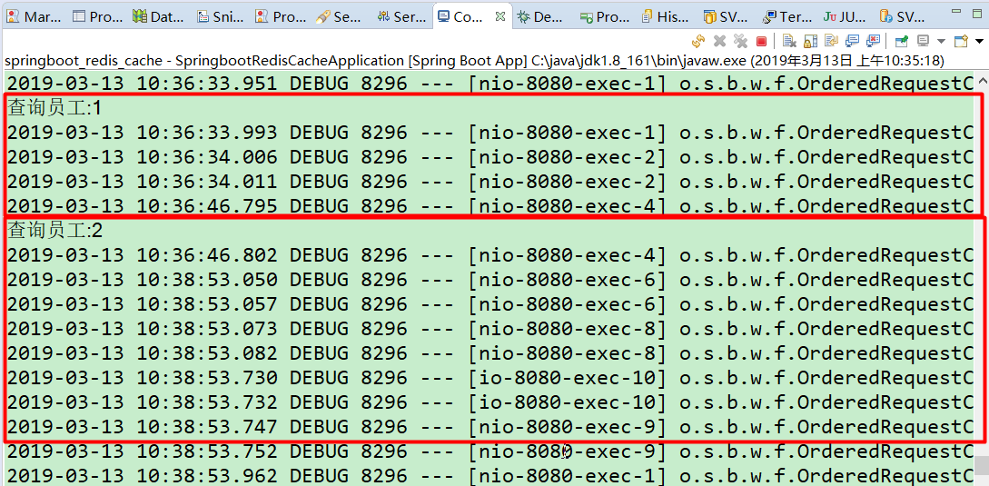Screen dimensions: 989x486
Task: Open the Display Selected Console dropdown arrow
Action: click(x=941, y=41)
